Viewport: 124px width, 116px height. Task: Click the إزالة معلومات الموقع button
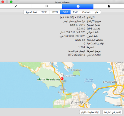click(x=90, y=112)
